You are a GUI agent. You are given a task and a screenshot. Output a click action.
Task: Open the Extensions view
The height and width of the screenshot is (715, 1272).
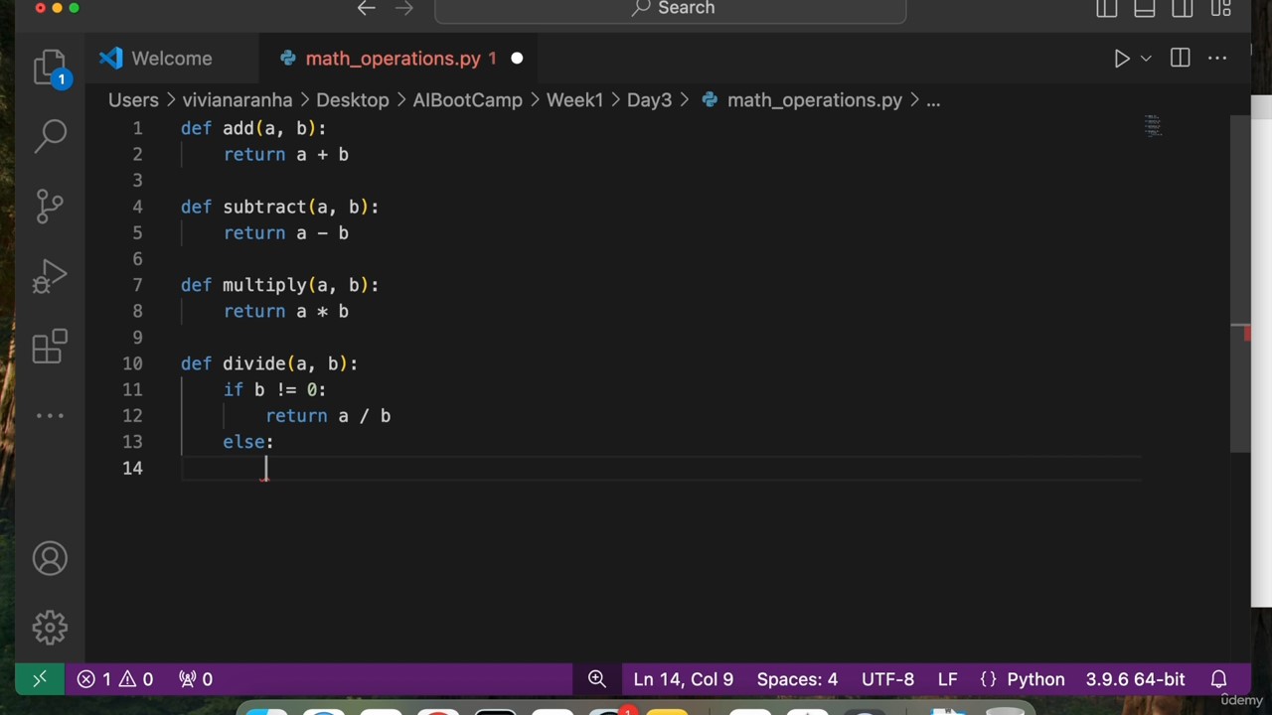pyautogui.click(x=50, y=347)
